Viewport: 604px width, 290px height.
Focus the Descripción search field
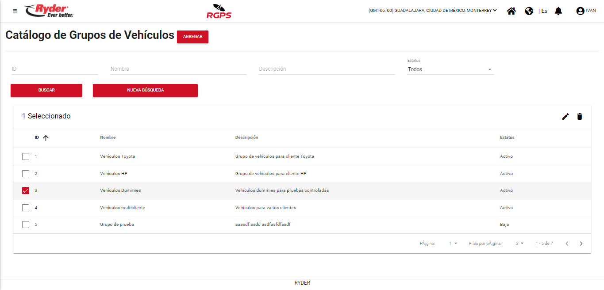point(327,69)
